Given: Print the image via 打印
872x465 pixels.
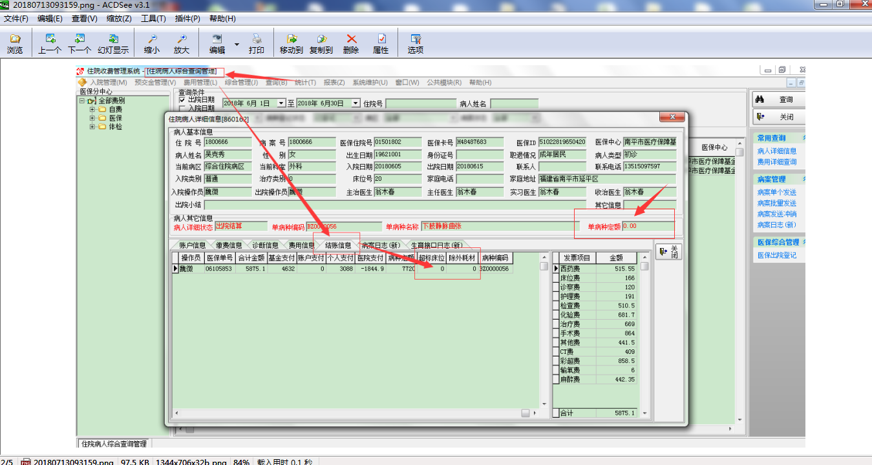Looking at the screenshot, I should coord(257,44).
